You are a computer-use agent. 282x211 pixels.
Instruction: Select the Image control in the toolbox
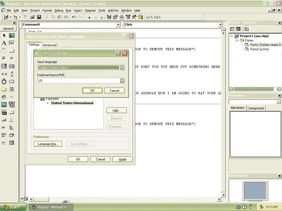point(4,105)
